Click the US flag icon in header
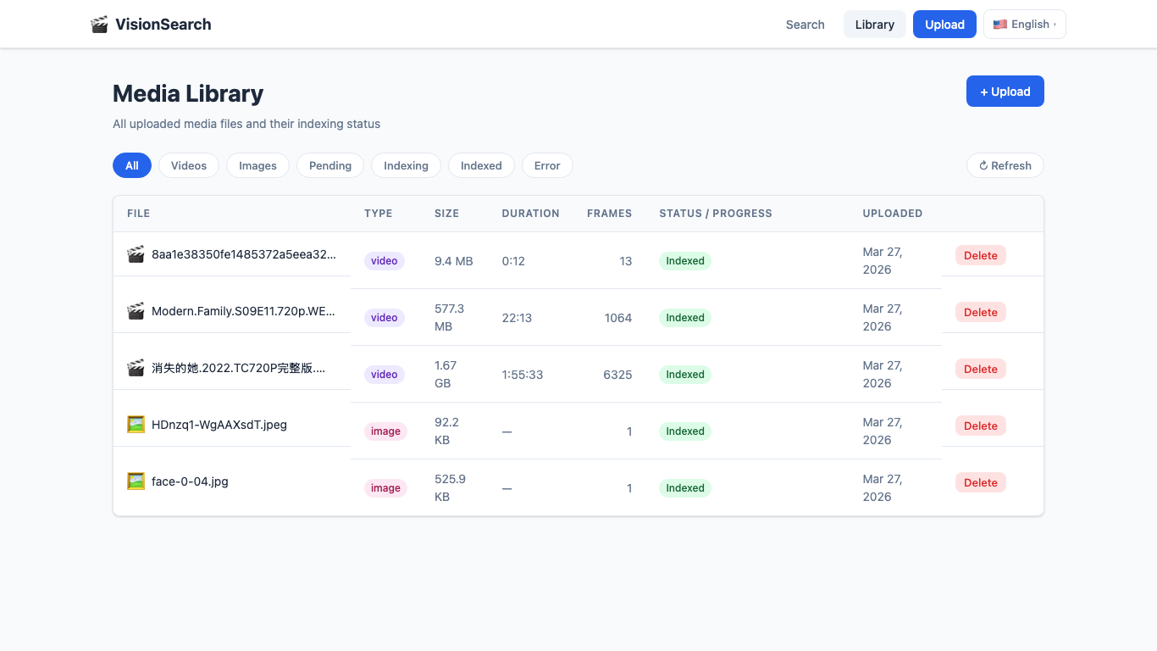This screenshot has width=1157, height=651. click(1000, 25)
